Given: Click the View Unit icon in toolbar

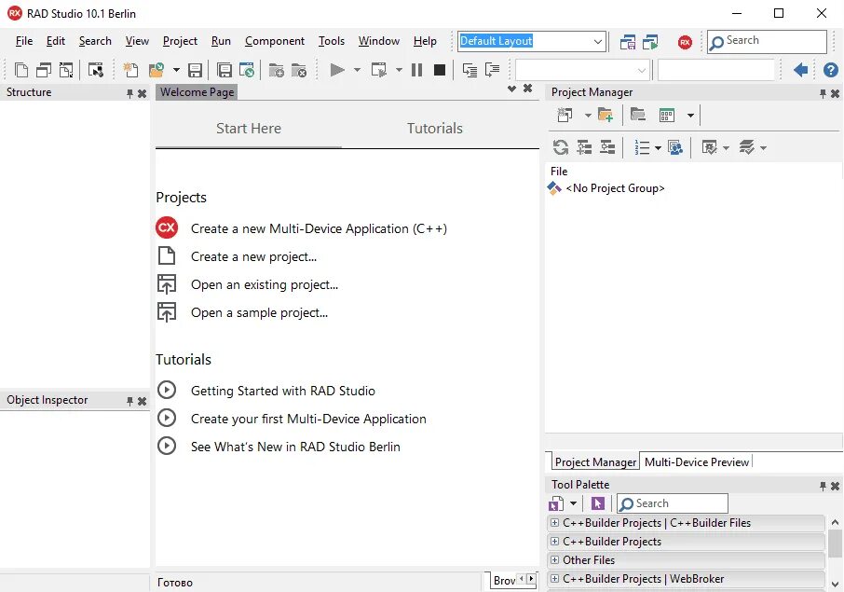Looking at the screenshot, I should tap(21, 70).
